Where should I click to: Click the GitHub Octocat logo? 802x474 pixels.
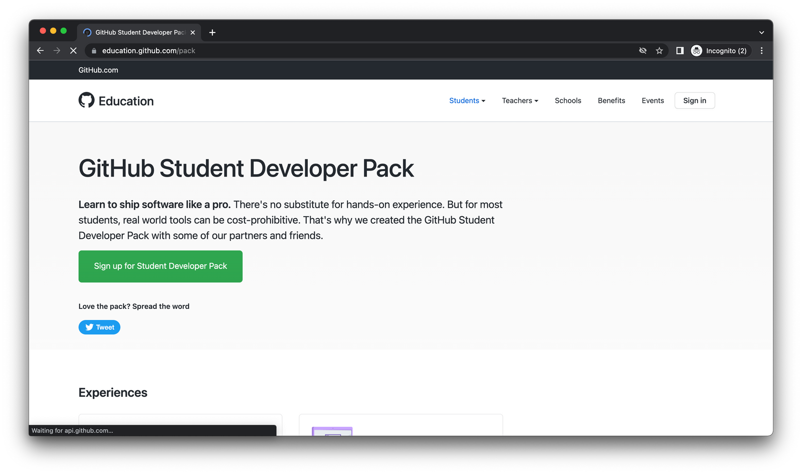point(86,100)
